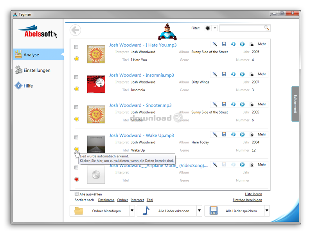Open Mehr options for Airplane Mode (VideoSong)
Screen dimensions: 313x235
(x=262, y=164)
